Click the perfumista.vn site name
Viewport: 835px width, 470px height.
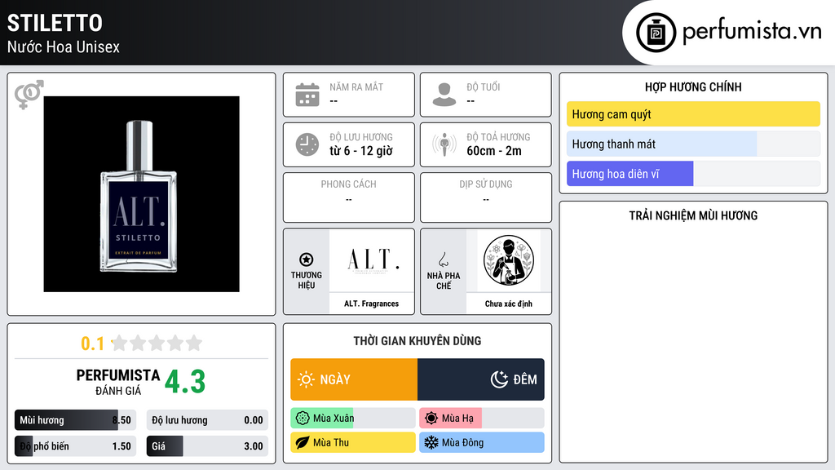pyautogui.click(x=752, y=31)
